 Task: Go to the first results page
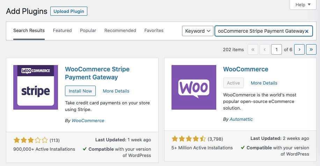coord(253,49)
